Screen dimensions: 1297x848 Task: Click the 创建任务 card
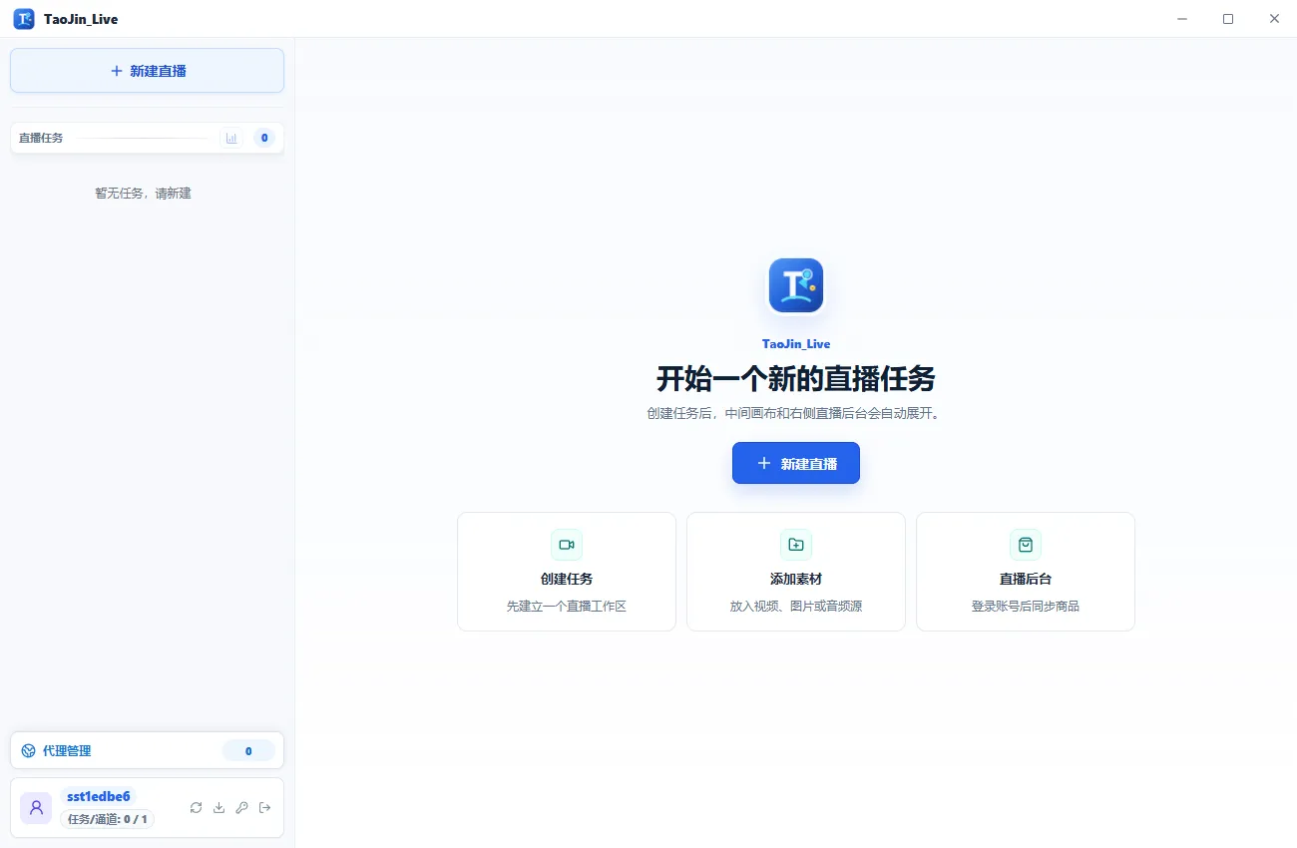click(x=567, y=572)
